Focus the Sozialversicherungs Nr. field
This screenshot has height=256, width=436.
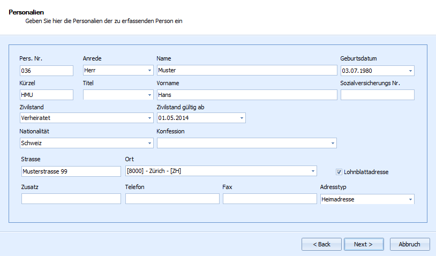(x=377, y=95)
